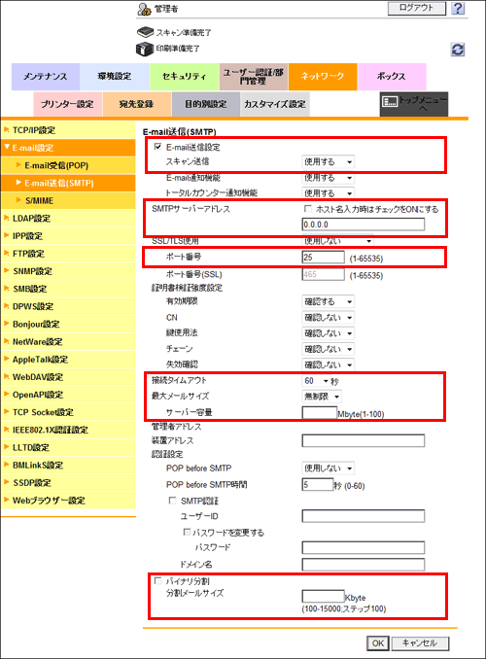The width and height of the screenshot is (486, 659).
Task: Click the administrator user icon
Action: point(144,9)
